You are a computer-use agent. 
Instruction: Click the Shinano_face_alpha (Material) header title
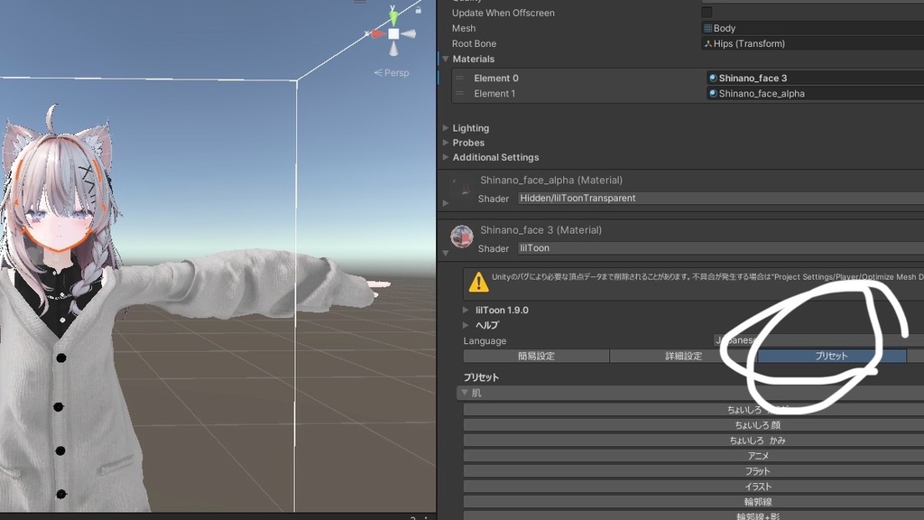coord(551,180)
